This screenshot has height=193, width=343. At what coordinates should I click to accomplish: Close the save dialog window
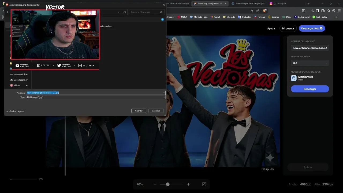164,5
